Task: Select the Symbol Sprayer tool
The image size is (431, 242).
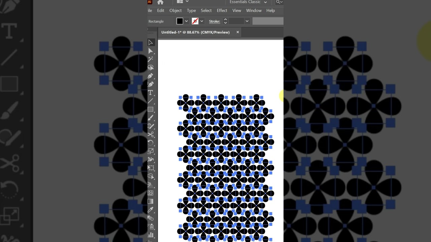Action: pos(151,227)
